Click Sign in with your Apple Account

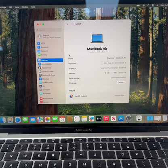pyautogui.click(x=50, y=36)
